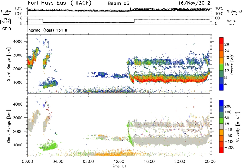The height and width of the screenshot is (168, 243).
Task: Click the positive '15' velocity colorbar label
Action: click(x=227, y=124)
